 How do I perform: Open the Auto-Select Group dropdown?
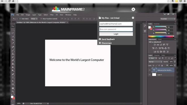coord(34,19)
